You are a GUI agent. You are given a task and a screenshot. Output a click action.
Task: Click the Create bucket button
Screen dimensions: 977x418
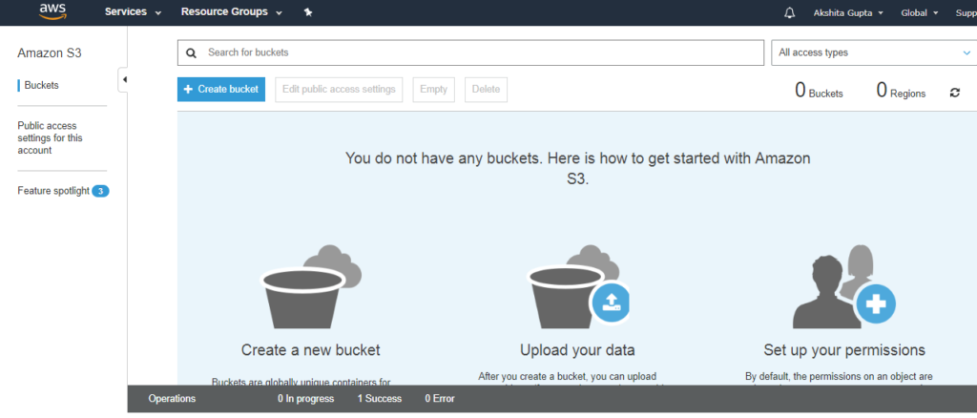[221, 89]
